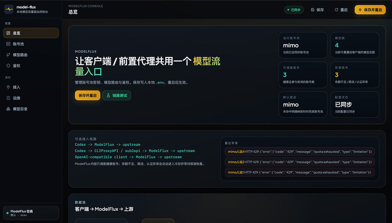The image size is (392, 223).
Task: Click the green online dot beside ModelFlux 在线
Action: [x=8, y=213]
